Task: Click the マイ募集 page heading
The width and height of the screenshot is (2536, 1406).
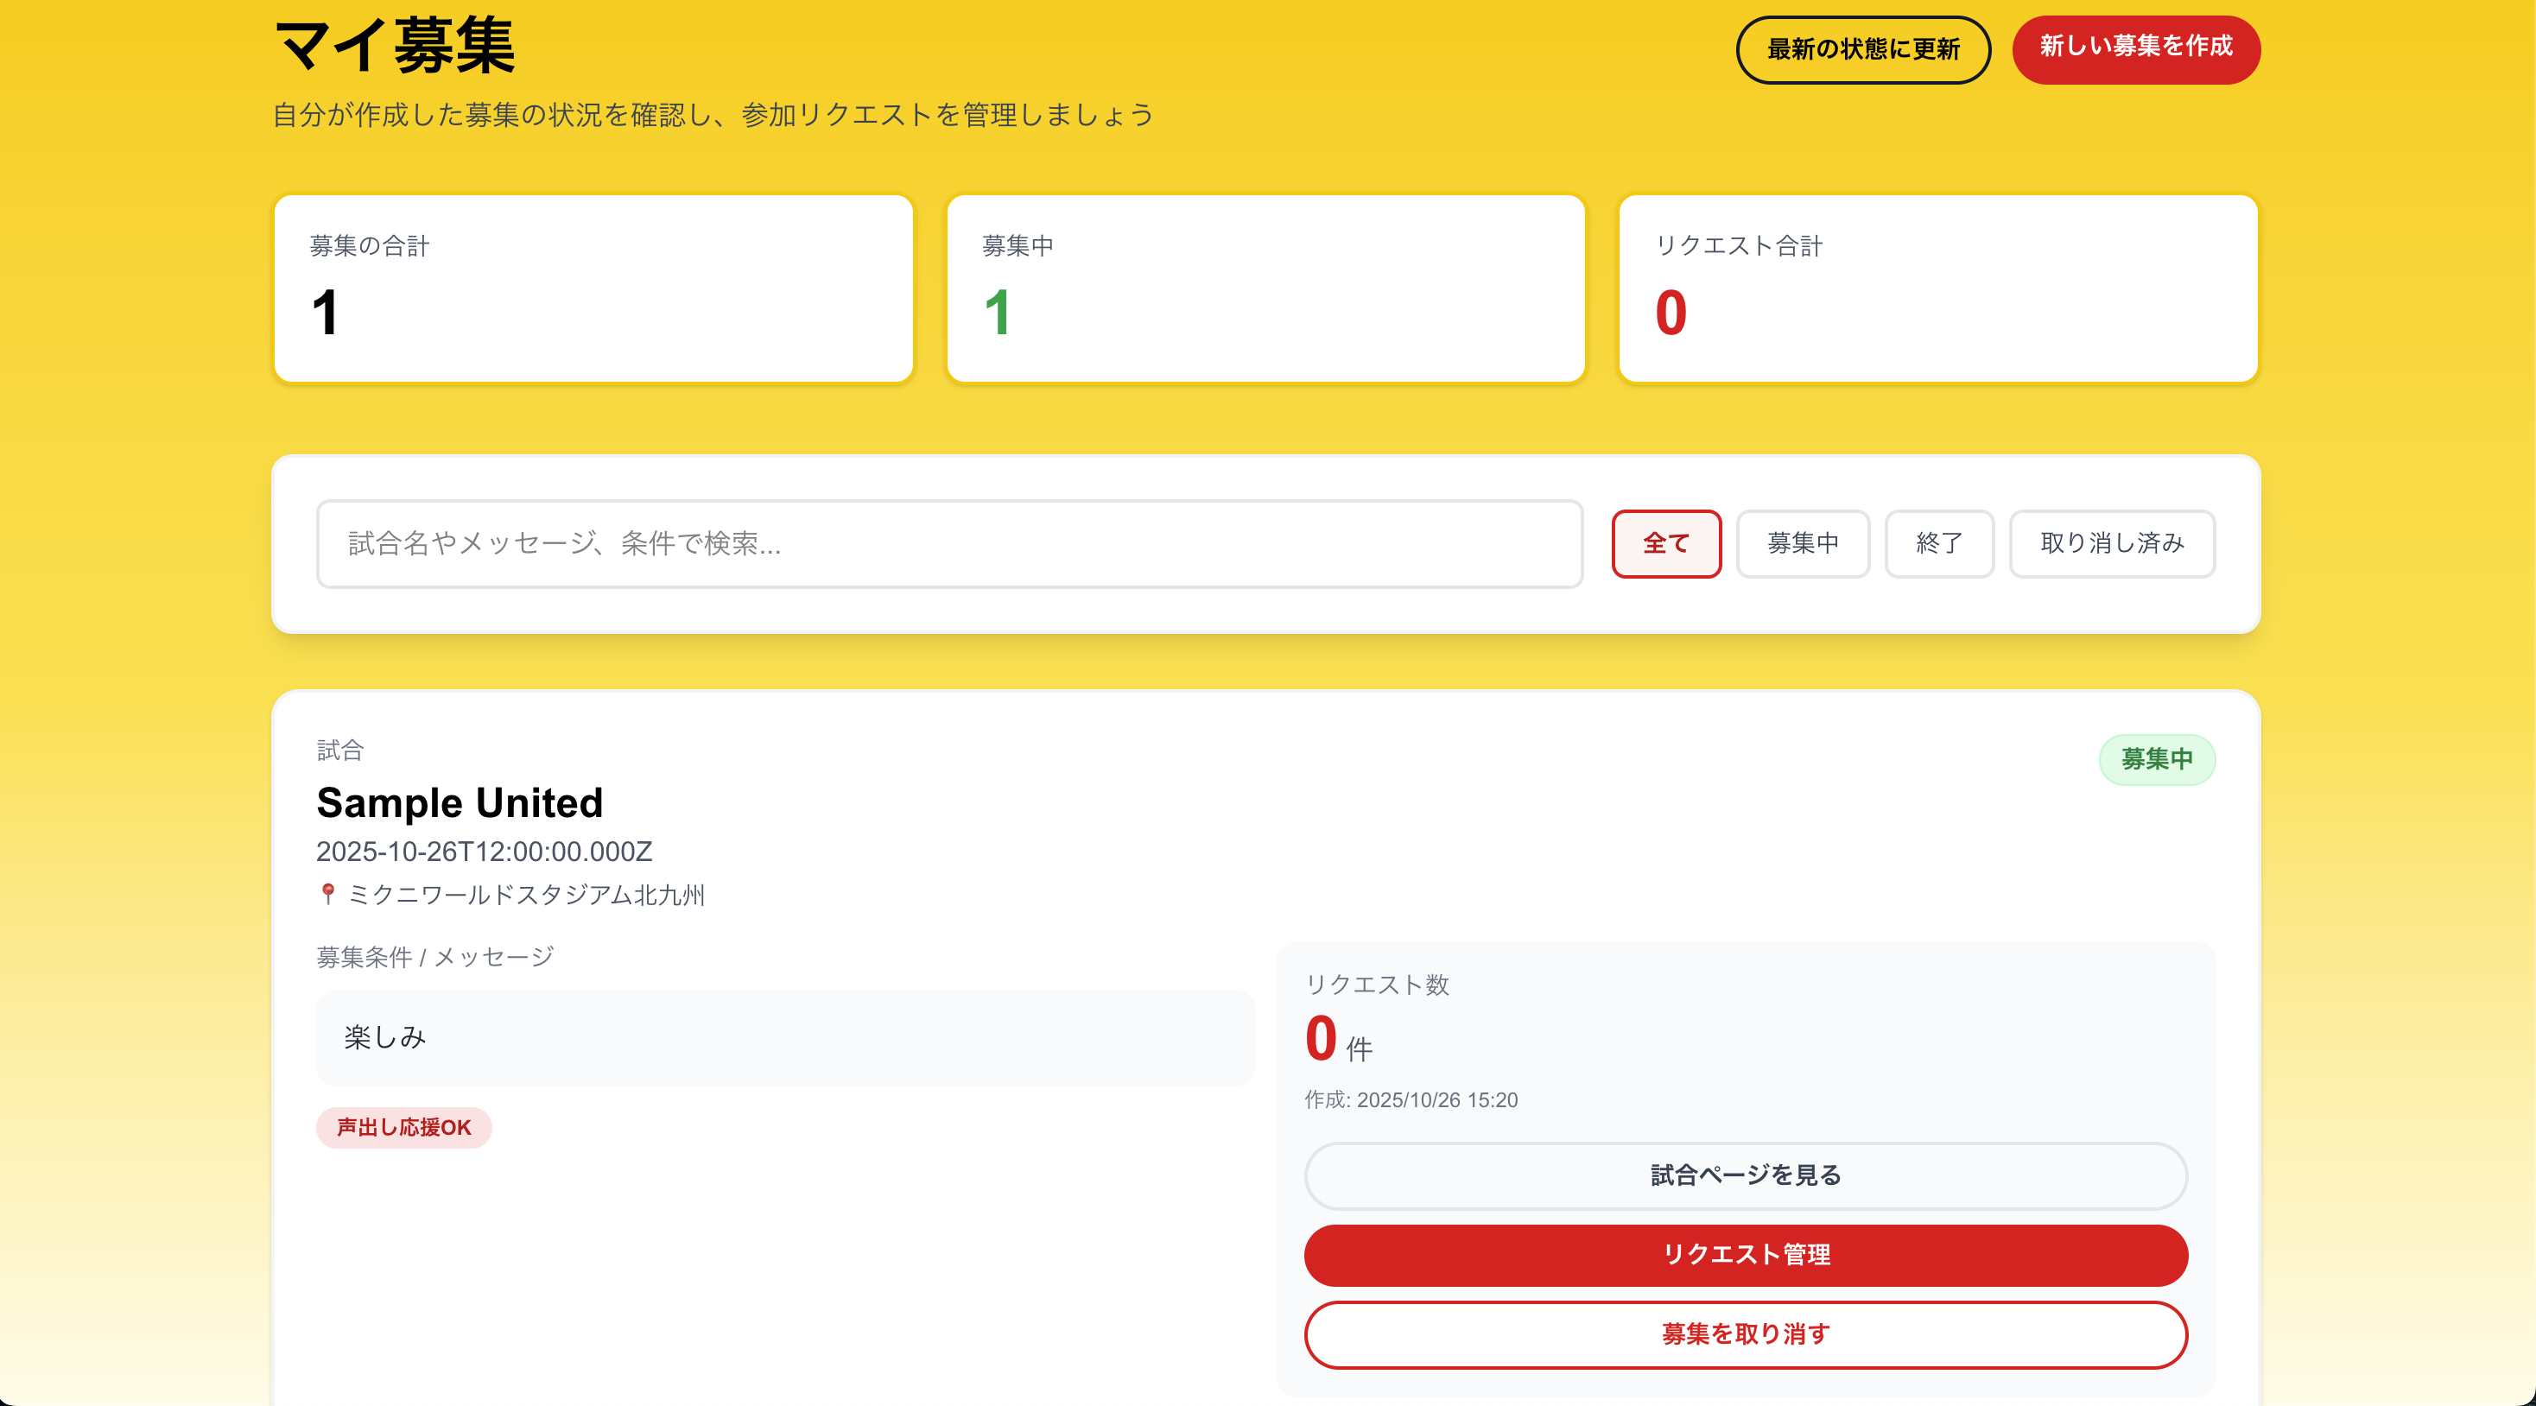Action: coord(394,45)
